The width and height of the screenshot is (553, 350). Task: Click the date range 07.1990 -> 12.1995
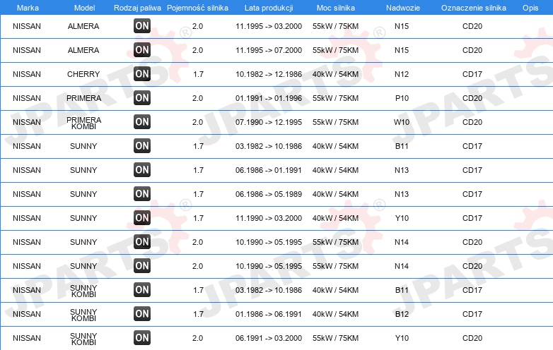coord(269,122)
